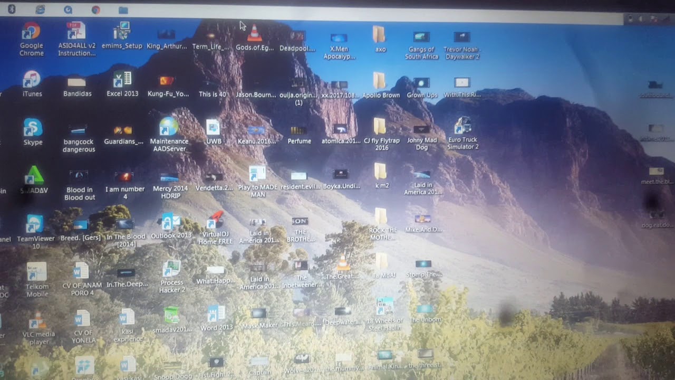Open the ROCK THE MOTHE folder
The width and height of the screenshot is (675, 380).
click(382, 224)
